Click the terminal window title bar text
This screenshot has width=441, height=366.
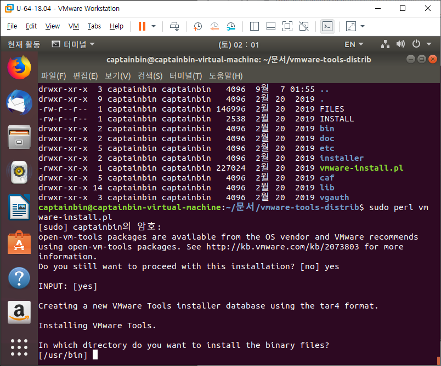[x=239, y=60]
